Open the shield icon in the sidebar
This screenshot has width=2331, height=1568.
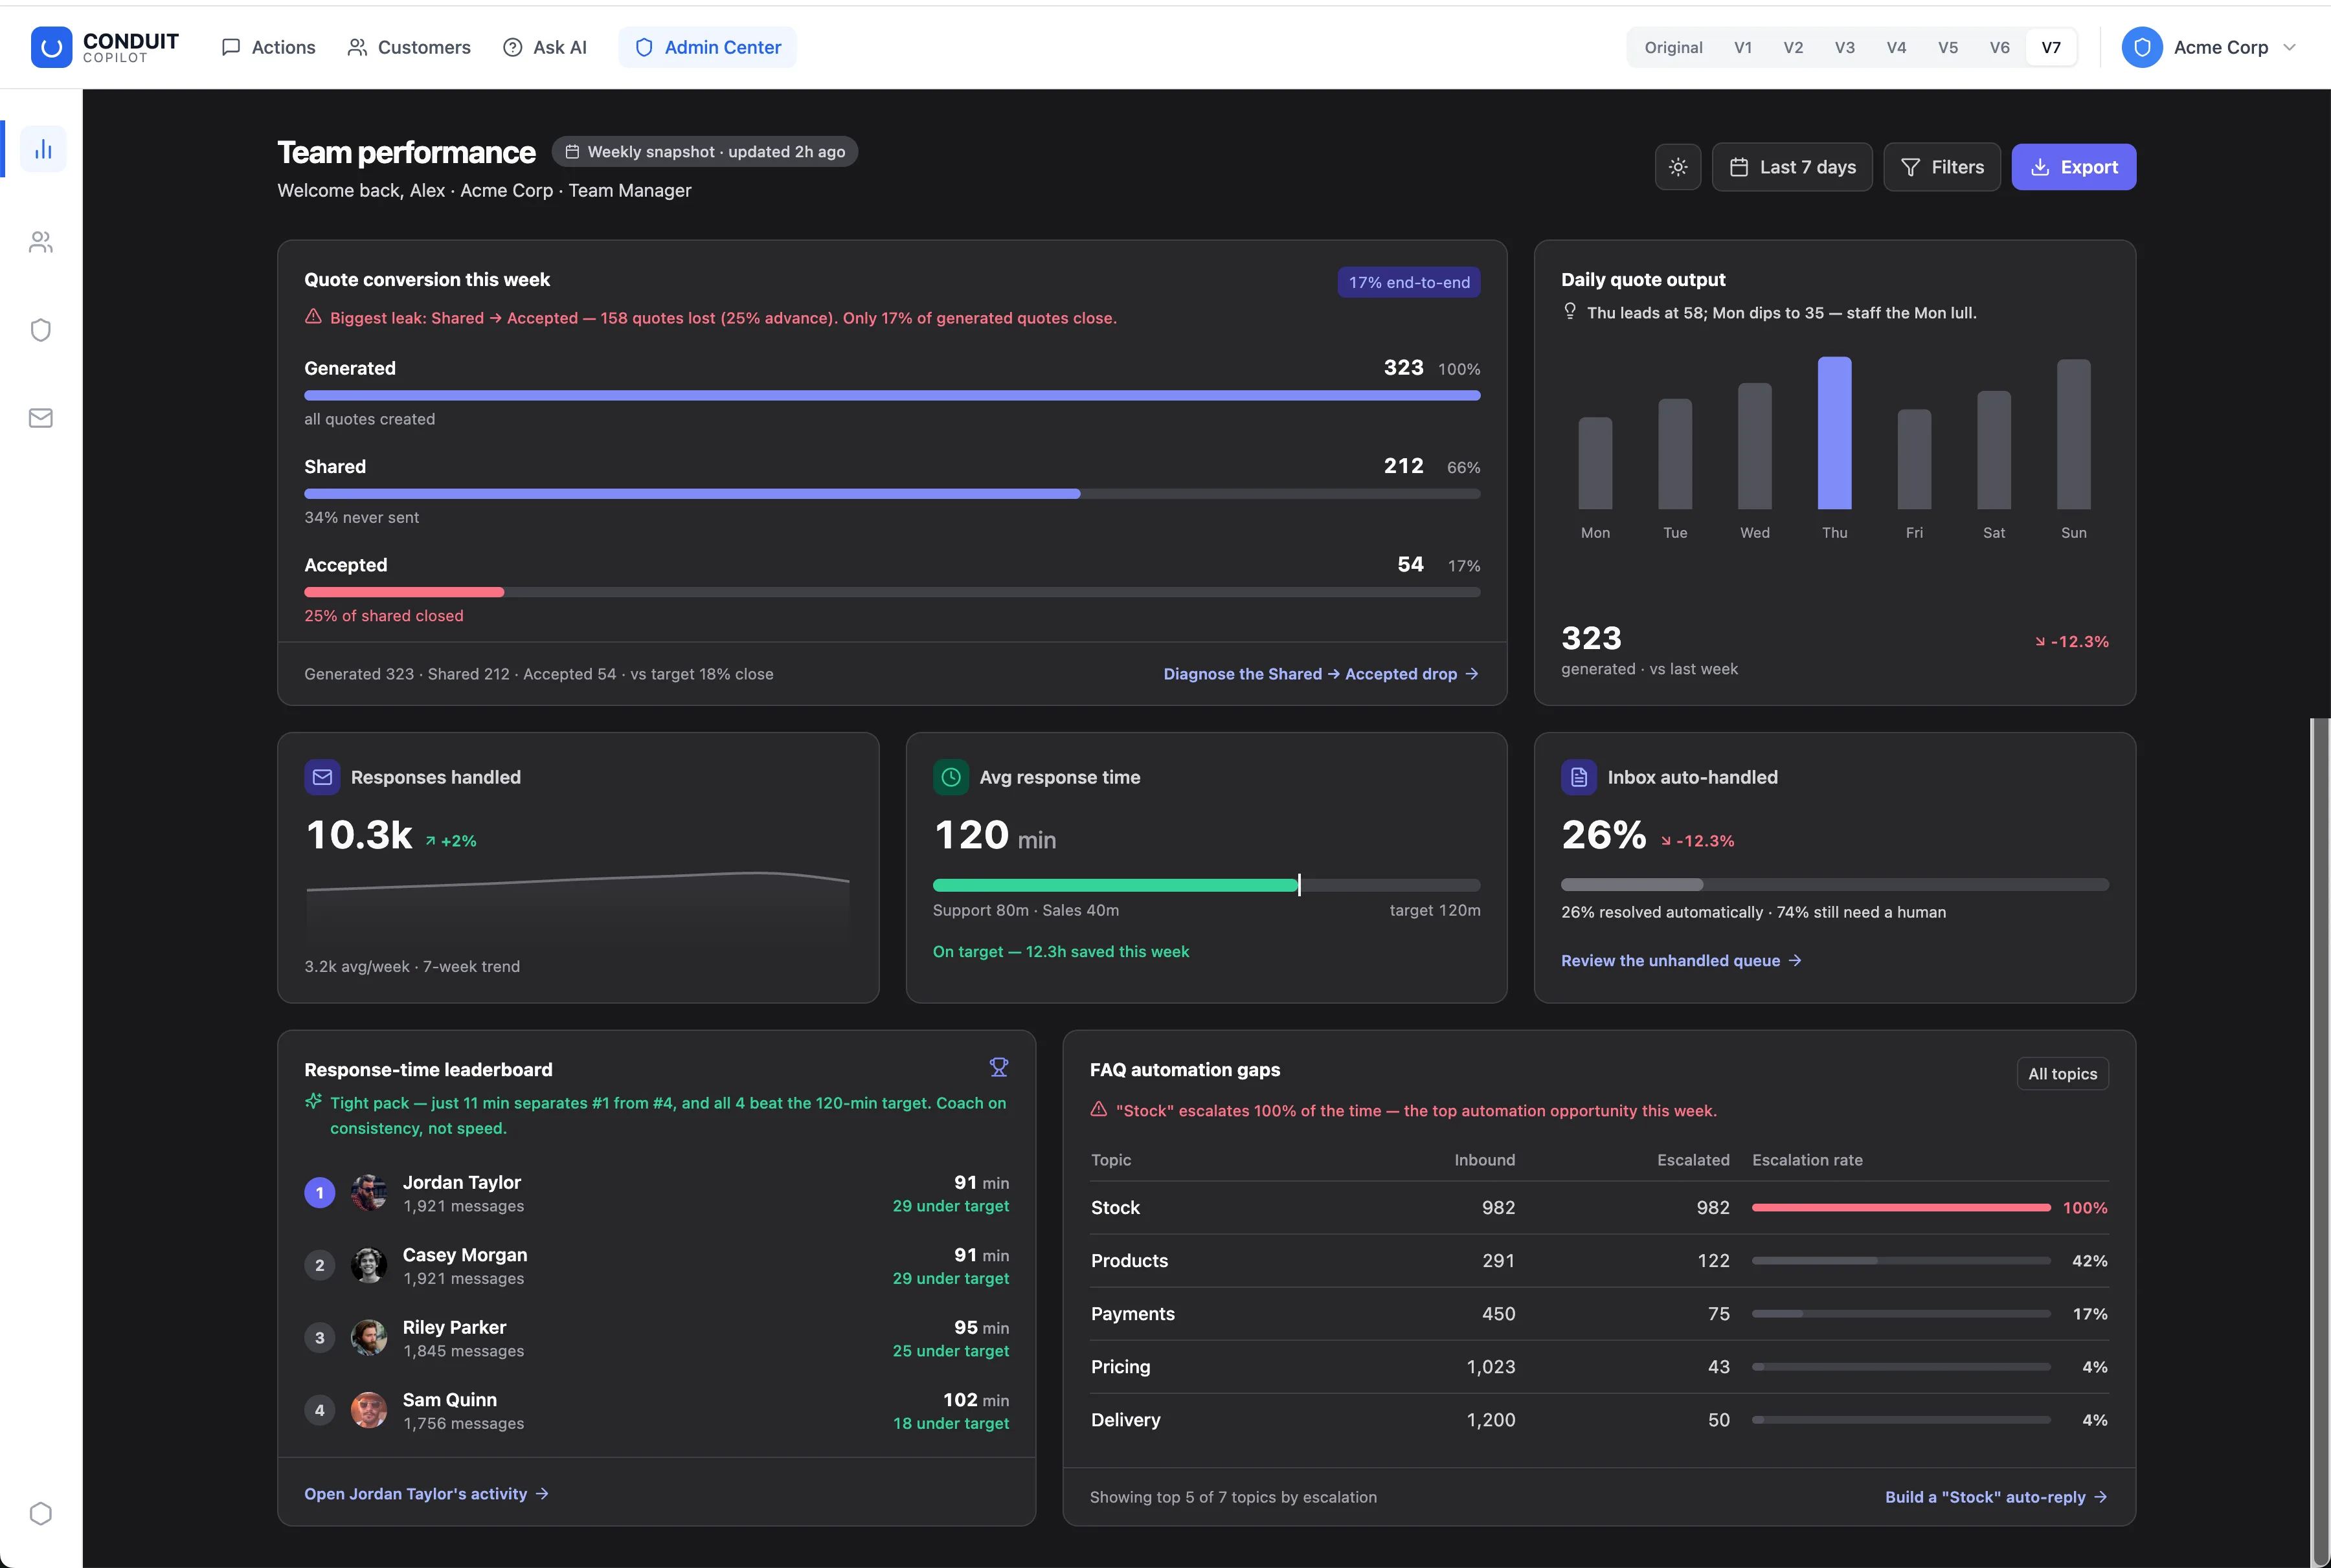click(41, 330)
